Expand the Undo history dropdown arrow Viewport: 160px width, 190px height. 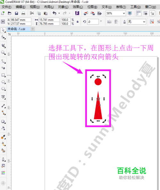click(x=59, y=13)
